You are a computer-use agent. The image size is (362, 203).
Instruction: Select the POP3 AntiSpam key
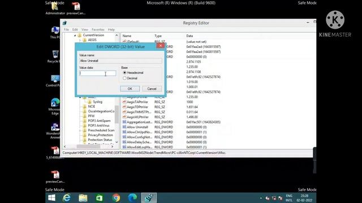[100, 121]
